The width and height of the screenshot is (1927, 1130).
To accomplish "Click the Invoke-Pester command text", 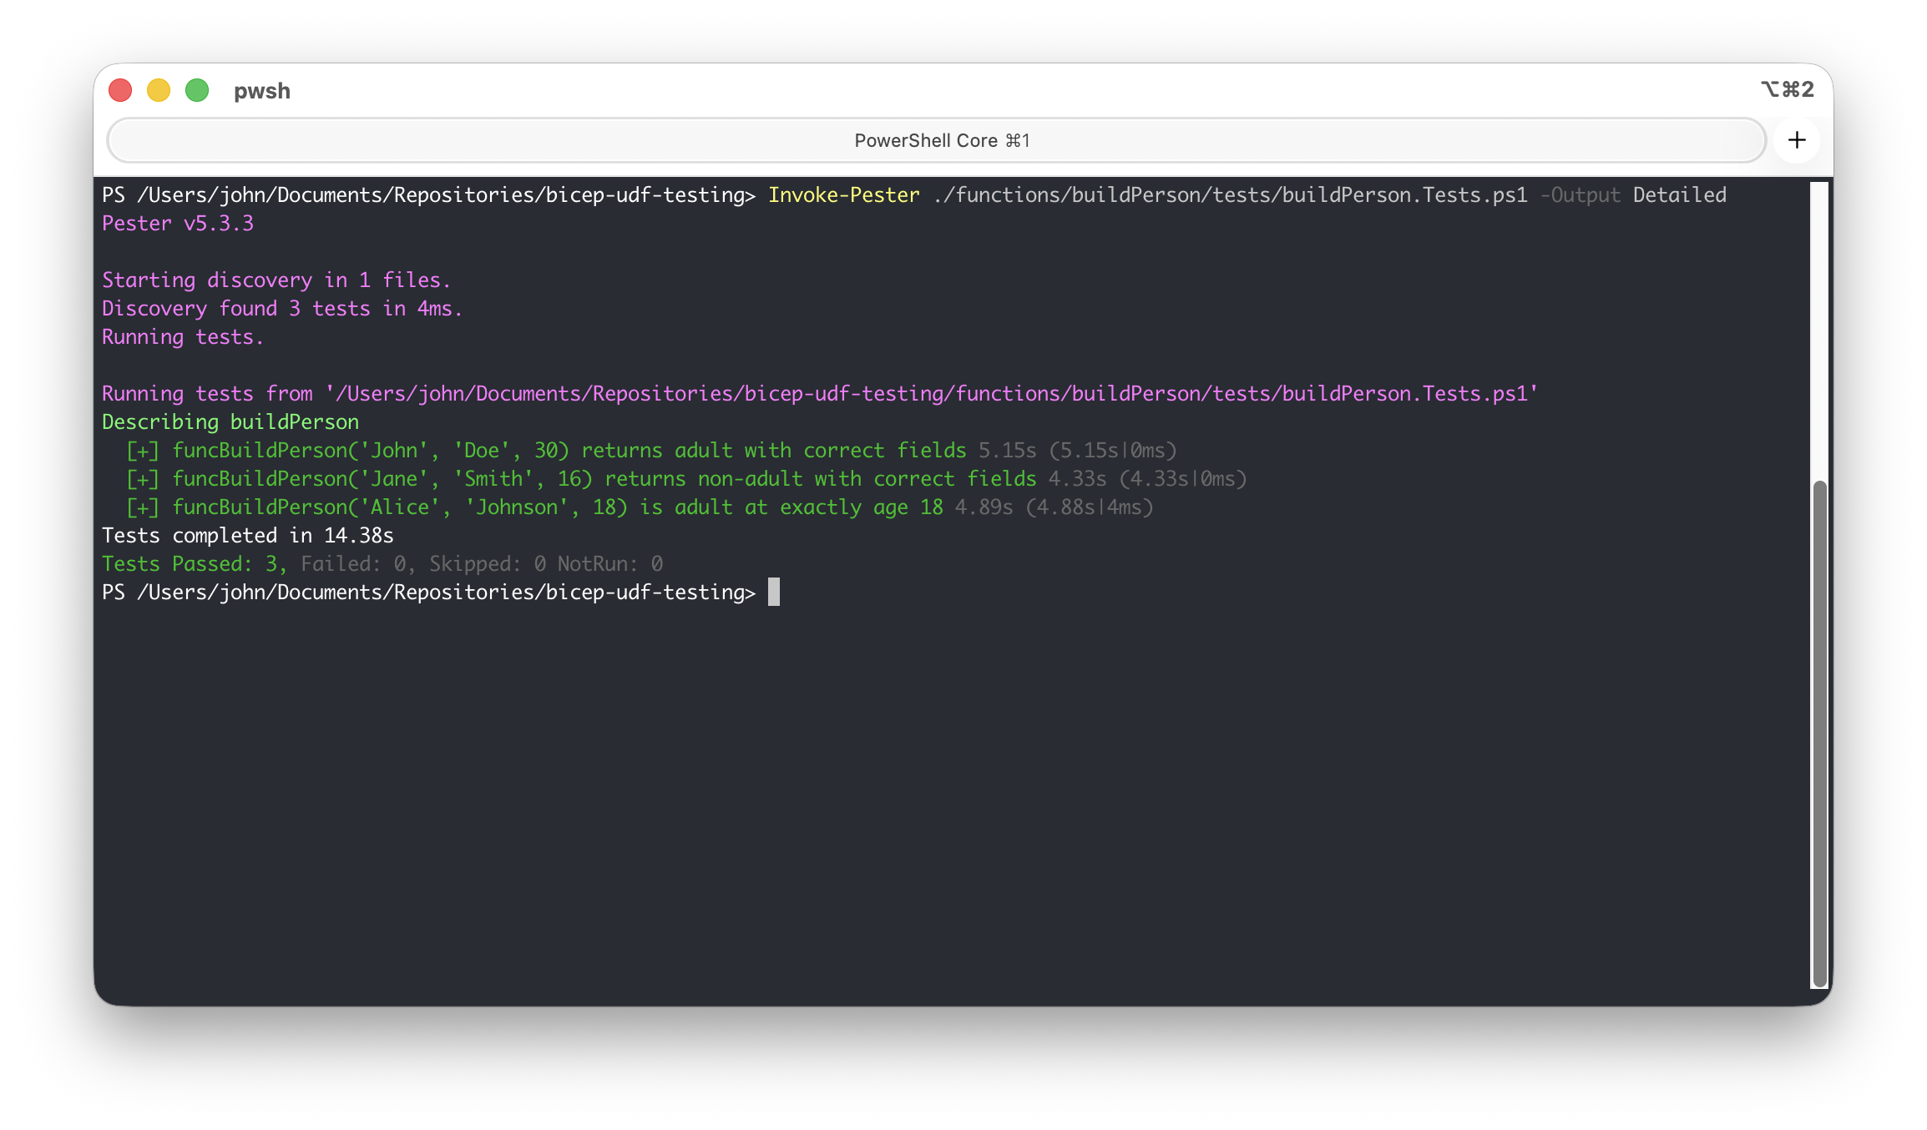I will click(x=843, y=195).
